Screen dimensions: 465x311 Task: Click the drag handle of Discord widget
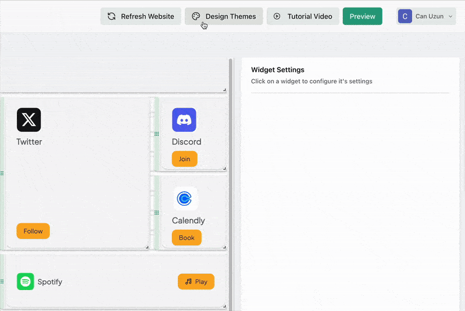click(x=156, y=134)
